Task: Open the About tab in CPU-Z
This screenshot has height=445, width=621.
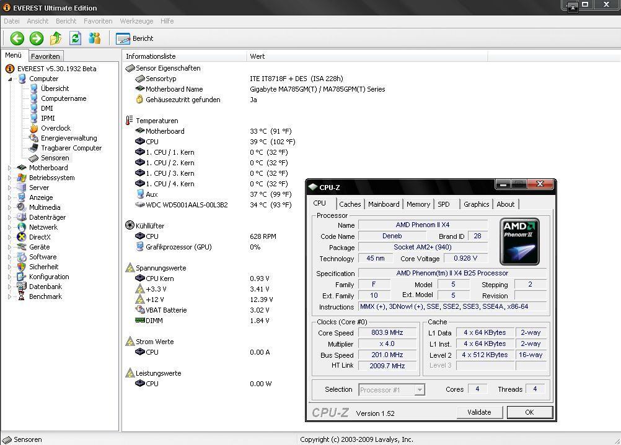Action: coord(506,204)
